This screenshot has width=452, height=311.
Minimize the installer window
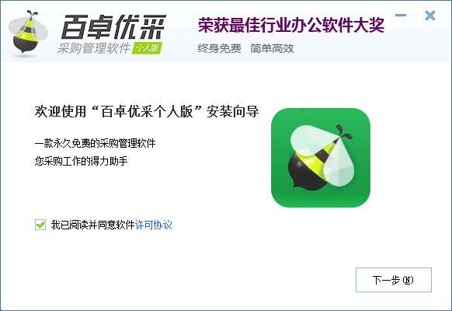coord(401,16)
